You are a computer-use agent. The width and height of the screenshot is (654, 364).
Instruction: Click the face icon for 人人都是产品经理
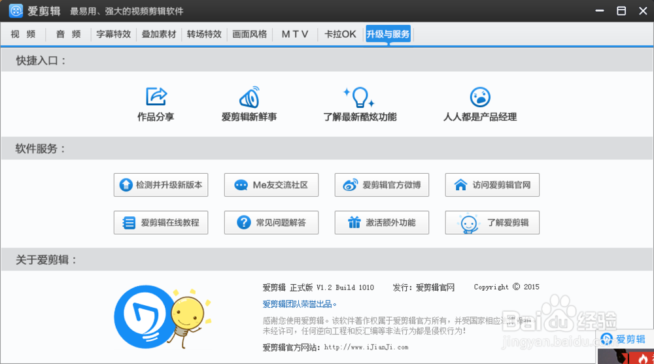(x=480, y=97)
